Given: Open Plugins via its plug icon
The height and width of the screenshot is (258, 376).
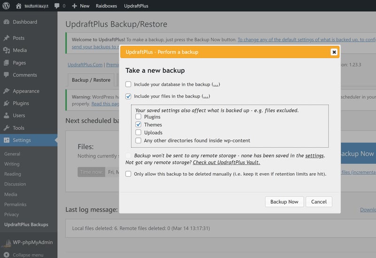Looking at the screenshot, I should pyautogui.click(x=6, y=103).
